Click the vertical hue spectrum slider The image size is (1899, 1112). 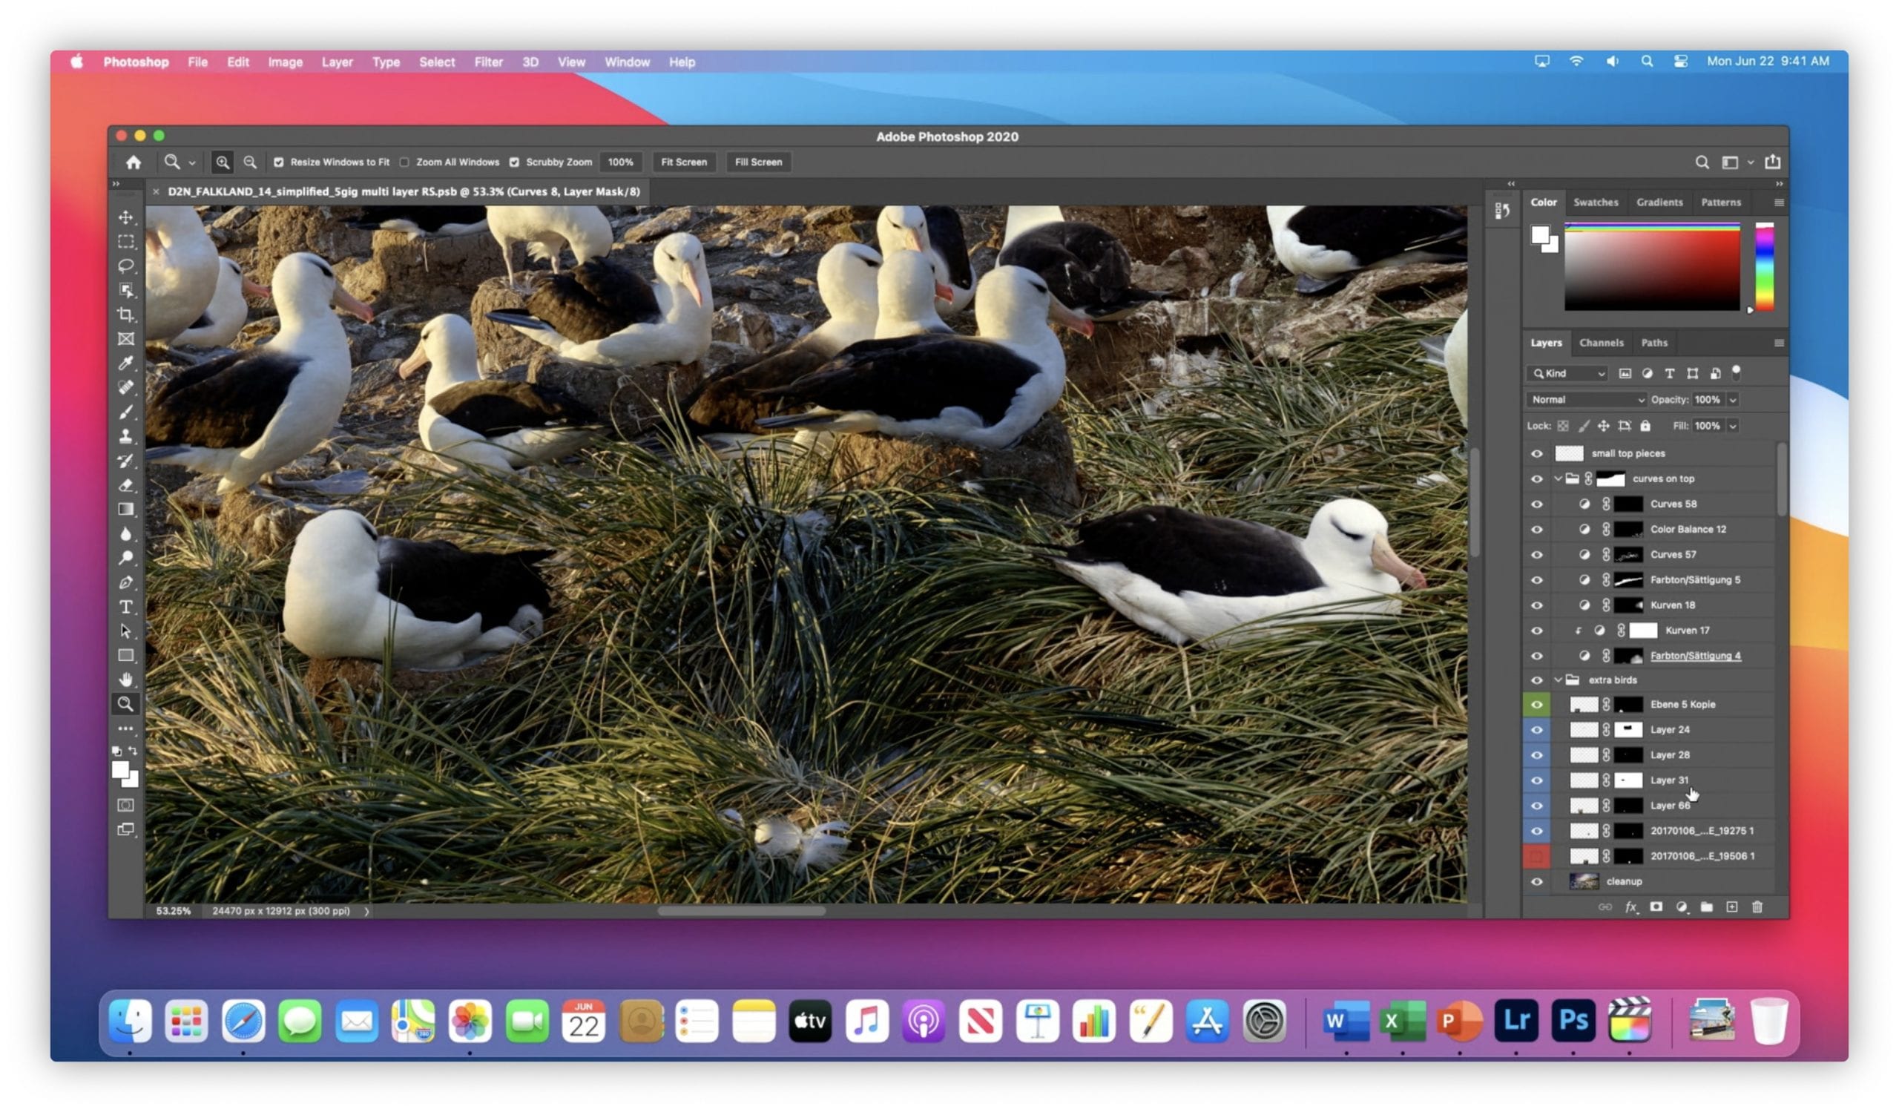[x=1764, y=267]
